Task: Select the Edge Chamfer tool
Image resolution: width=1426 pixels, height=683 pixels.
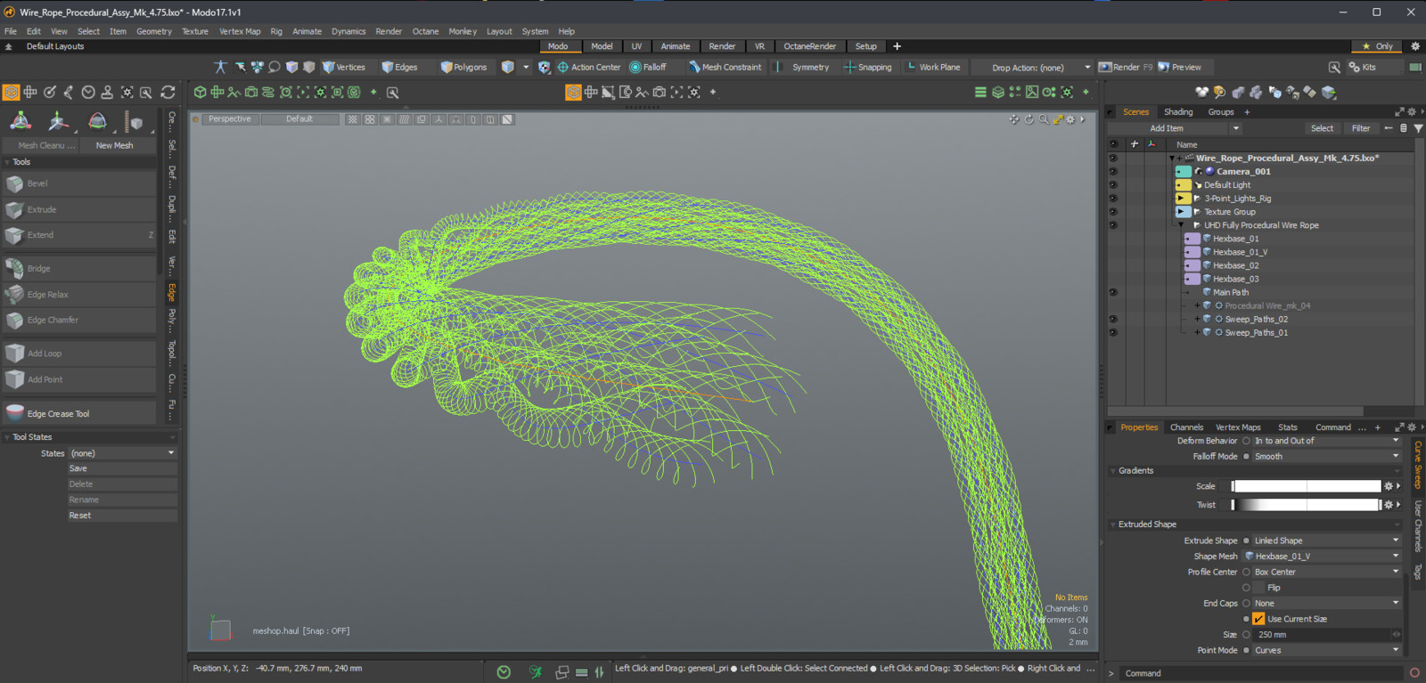Action: (80, 320)
